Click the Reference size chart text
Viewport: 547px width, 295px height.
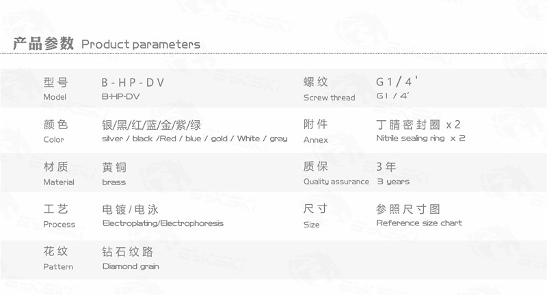[x=419, y=223]
